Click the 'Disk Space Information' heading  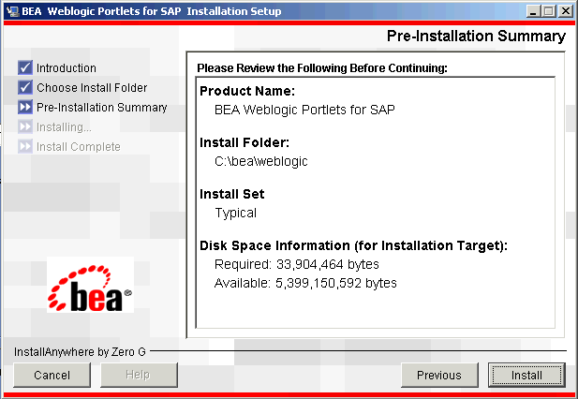(x=353, y=245)
